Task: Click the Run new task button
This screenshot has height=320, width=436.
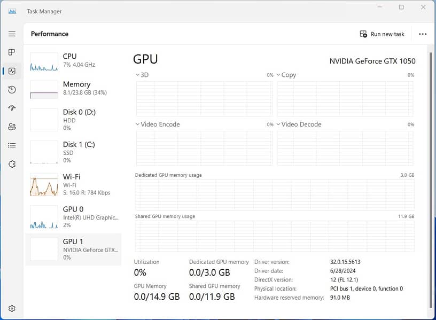Action: pyautogui.click(x=382, y=34)
